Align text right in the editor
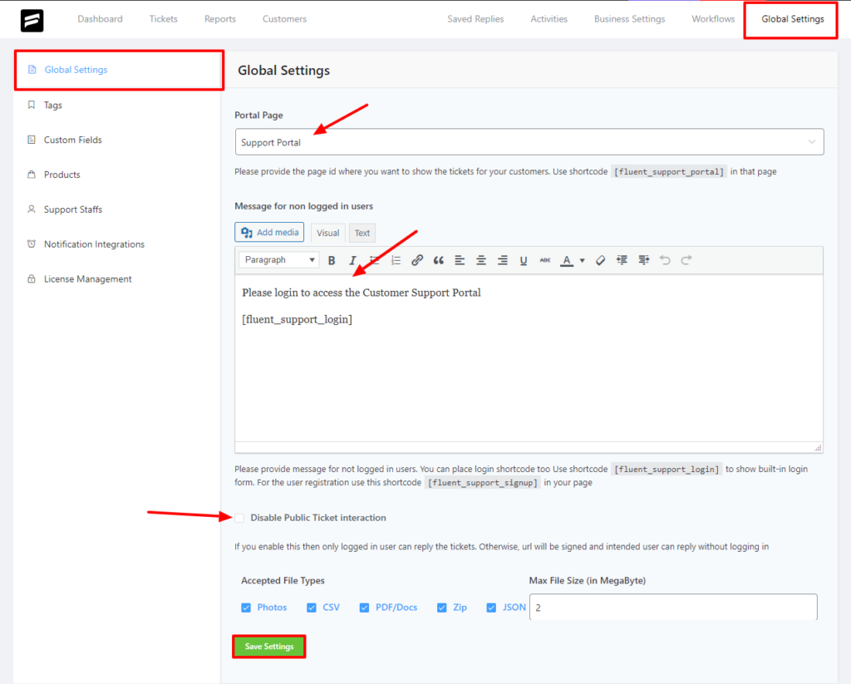 pos(503,260)
